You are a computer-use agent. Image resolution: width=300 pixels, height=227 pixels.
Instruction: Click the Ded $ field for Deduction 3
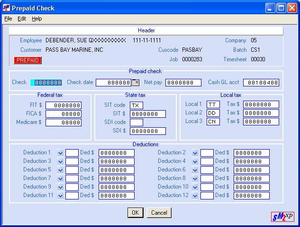[117, 161]
